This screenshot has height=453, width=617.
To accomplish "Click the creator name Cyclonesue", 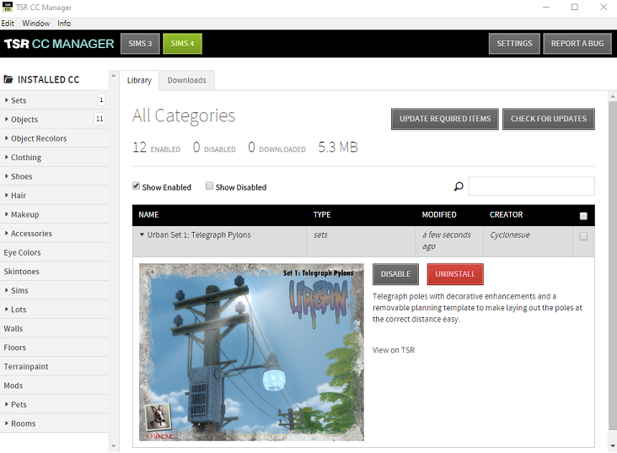I will coord(510,235).
